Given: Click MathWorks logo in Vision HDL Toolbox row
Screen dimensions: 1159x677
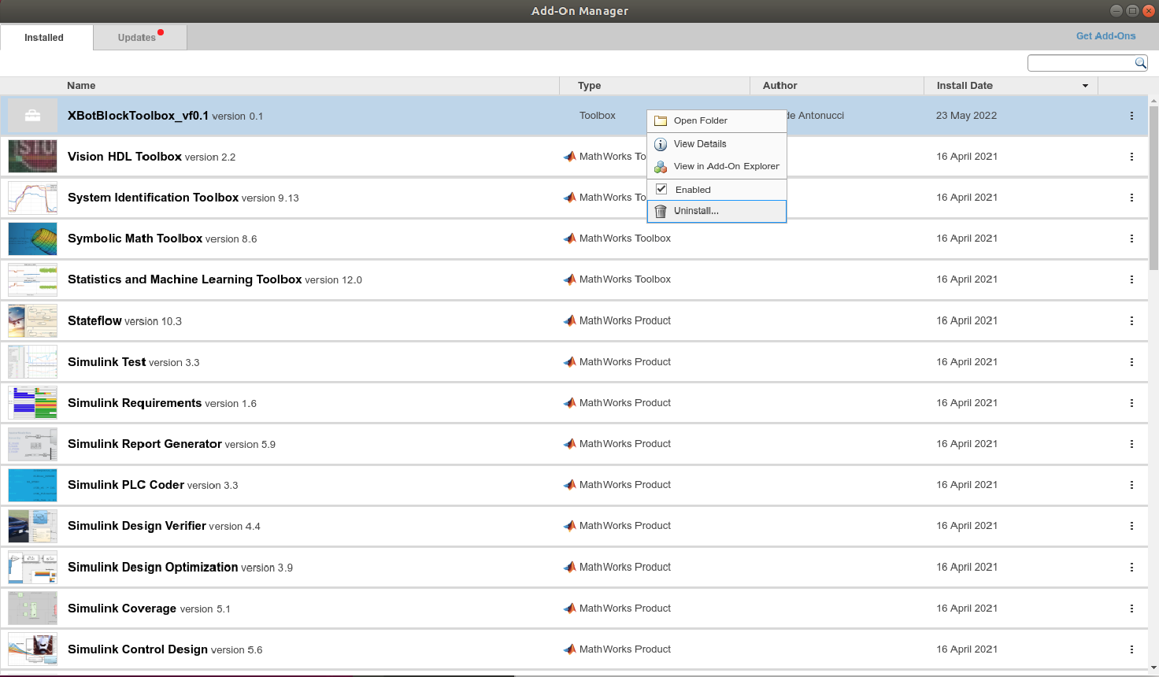Looking at the screenshot, I should [570, 157].
